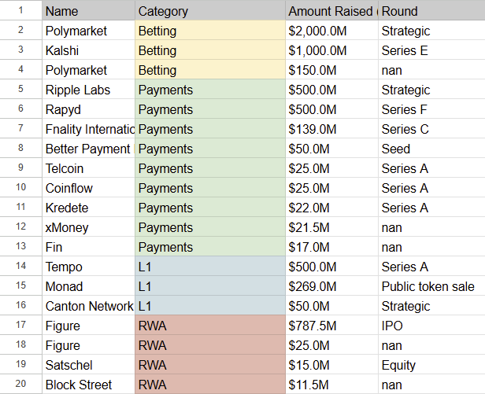
Task: Select the Kalshi name cell
Action: pos(88,50)
